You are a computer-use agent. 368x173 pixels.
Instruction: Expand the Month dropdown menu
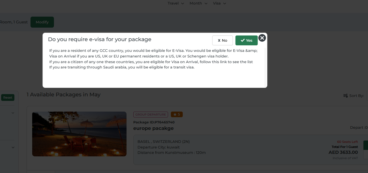tap(198, 3)
